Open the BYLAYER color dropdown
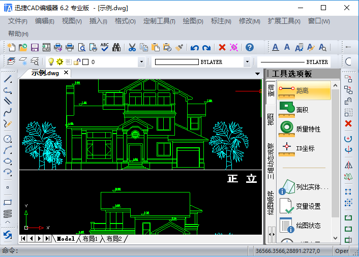 [247, 62]
